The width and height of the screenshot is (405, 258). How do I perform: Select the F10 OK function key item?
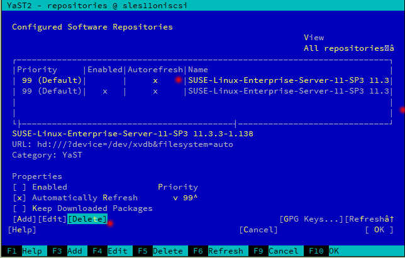point(324,251)
